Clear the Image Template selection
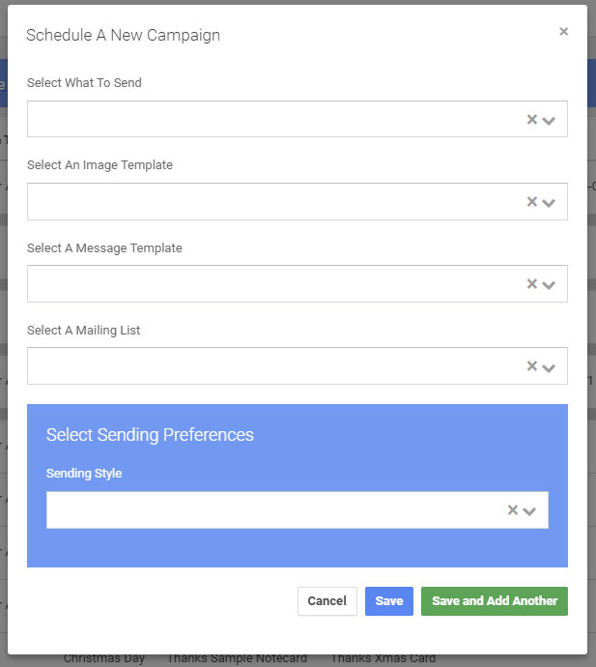Screen dimensions: 596x667 point(531,202)
